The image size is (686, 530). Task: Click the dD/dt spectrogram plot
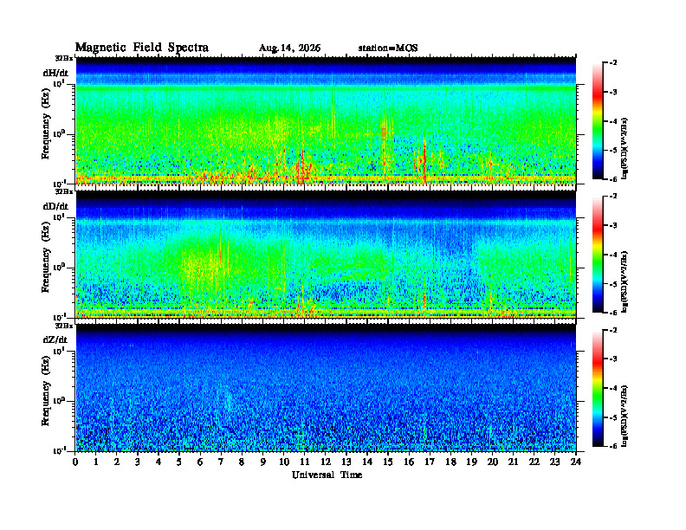(x=326, y=254)
